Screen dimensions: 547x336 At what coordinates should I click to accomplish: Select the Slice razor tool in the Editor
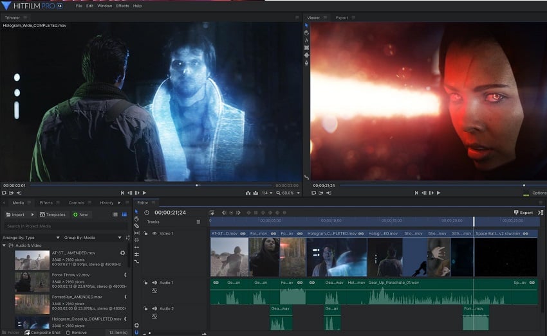tap(136, 225)
